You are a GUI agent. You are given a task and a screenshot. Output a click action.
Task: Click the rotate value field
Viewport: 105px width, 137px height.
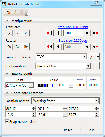73,47
